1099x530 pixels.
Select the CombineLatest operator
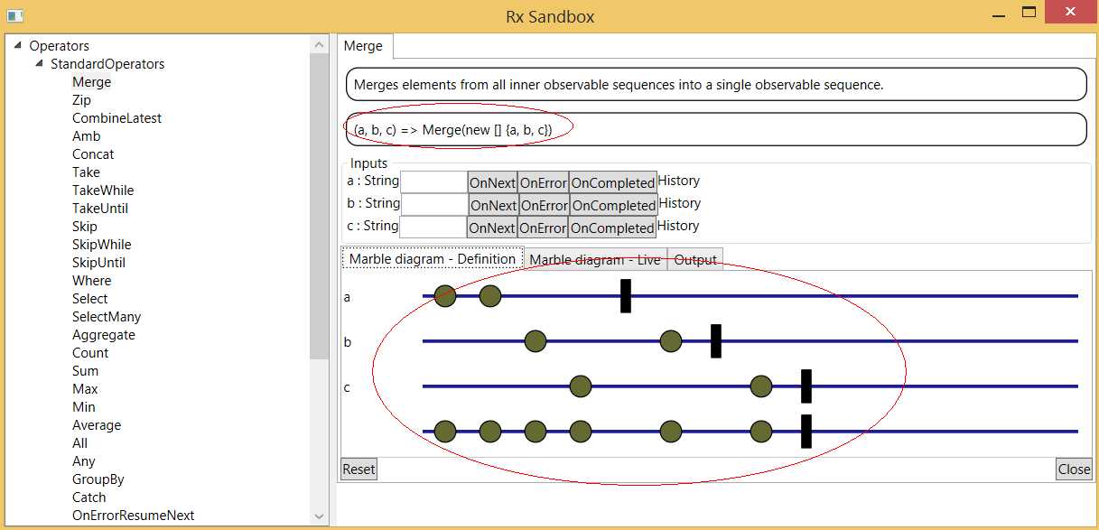pyautogui.click(x=116, y=118)
